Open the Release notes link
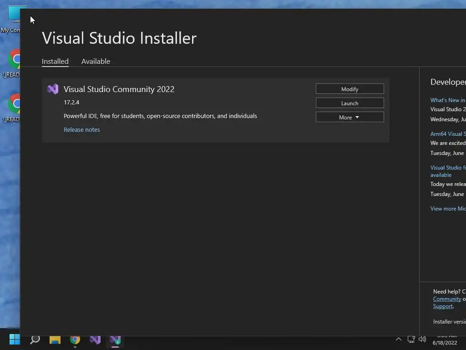The image size is (466, 350). (x=82, y=130)
